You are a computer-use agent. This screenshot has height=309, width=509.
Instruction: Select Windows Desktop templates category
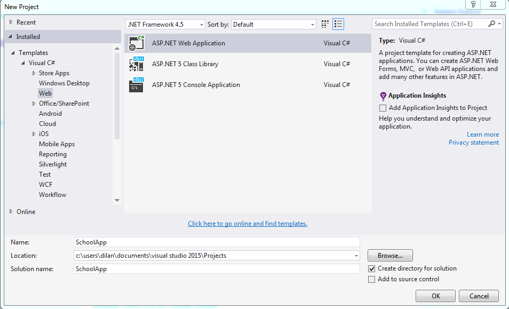pyautogui.click(x=64, y=83)
